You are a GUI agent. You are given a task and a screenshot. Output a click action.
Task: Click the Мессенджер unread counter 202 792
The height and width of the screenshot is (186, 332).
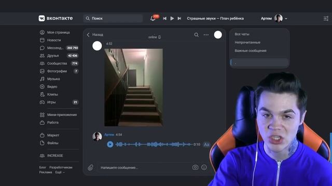point(73,48)
